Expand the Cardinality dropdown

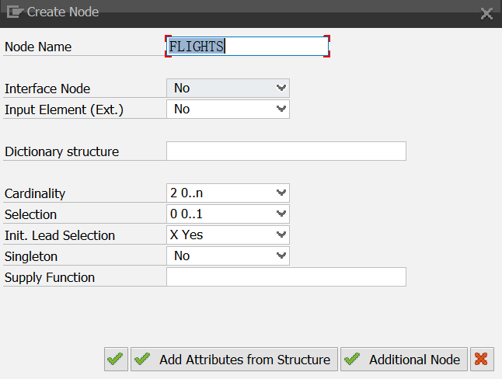(228, 193)
